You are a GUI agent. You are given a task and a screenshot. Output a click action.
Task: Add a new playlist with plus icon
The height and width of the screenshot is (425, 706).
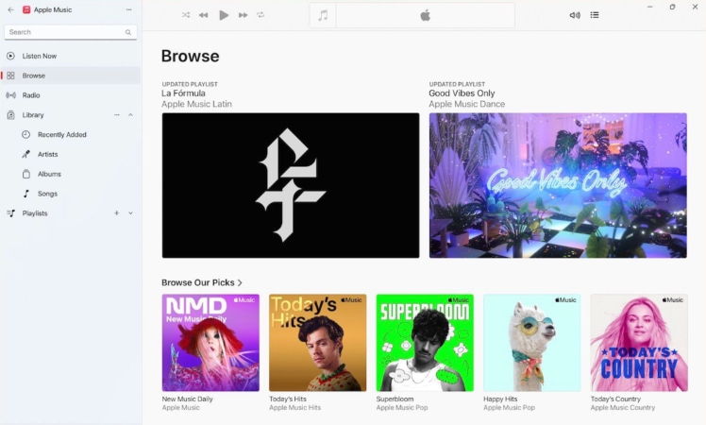click(117, 213)
